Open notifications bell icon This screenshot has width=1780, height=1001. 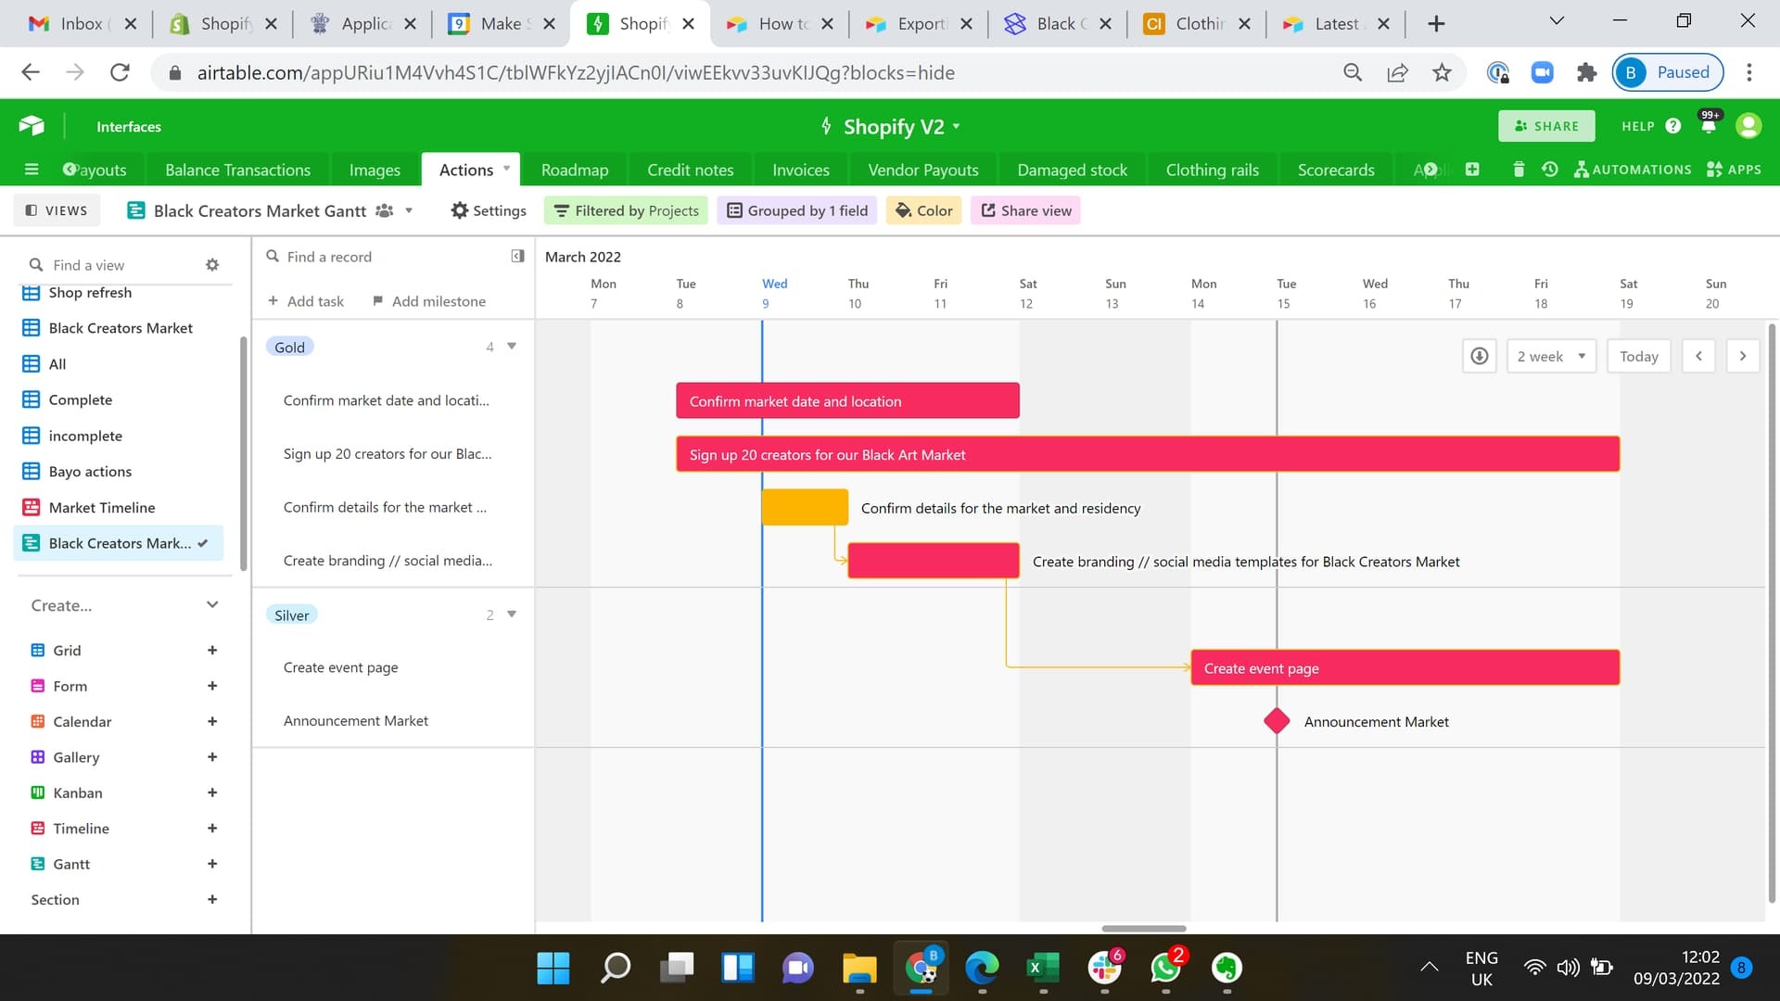click(x=1709, y=125)
